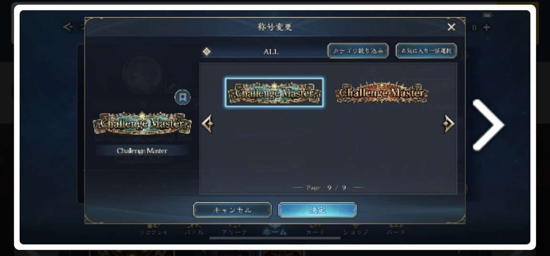Screen dimensions: 550x256
Task: Select the teal Challenge Master title
Action: coord(275,92)
